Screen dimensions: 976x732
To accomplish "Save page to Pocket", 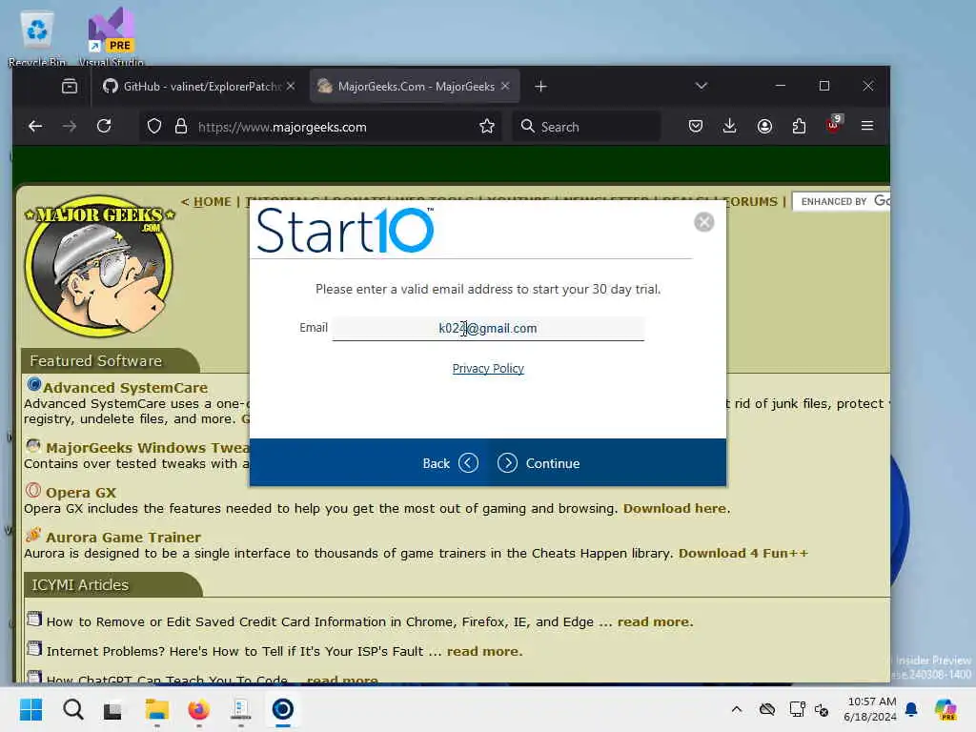I will coord(696,127).
